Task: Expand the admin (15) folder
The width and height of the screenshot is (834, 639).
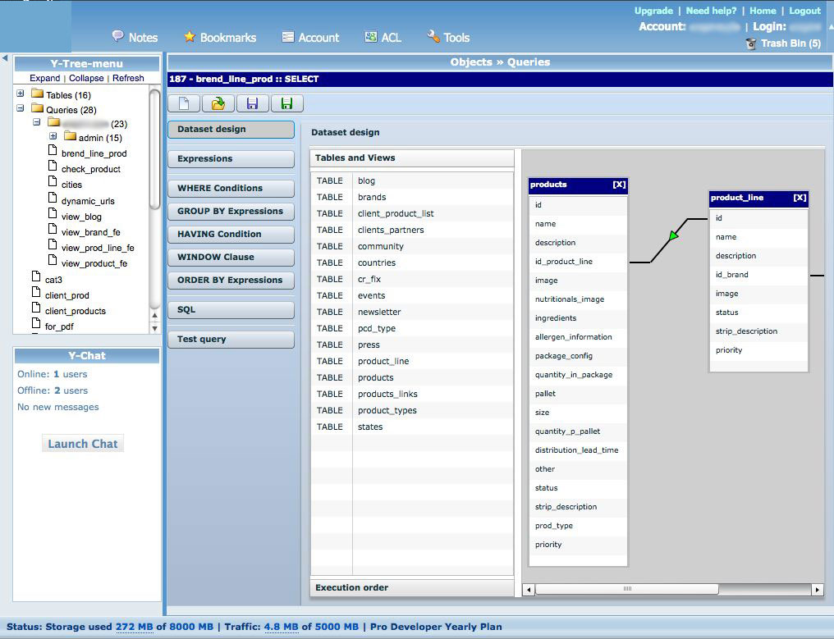Action: [53, 137]
